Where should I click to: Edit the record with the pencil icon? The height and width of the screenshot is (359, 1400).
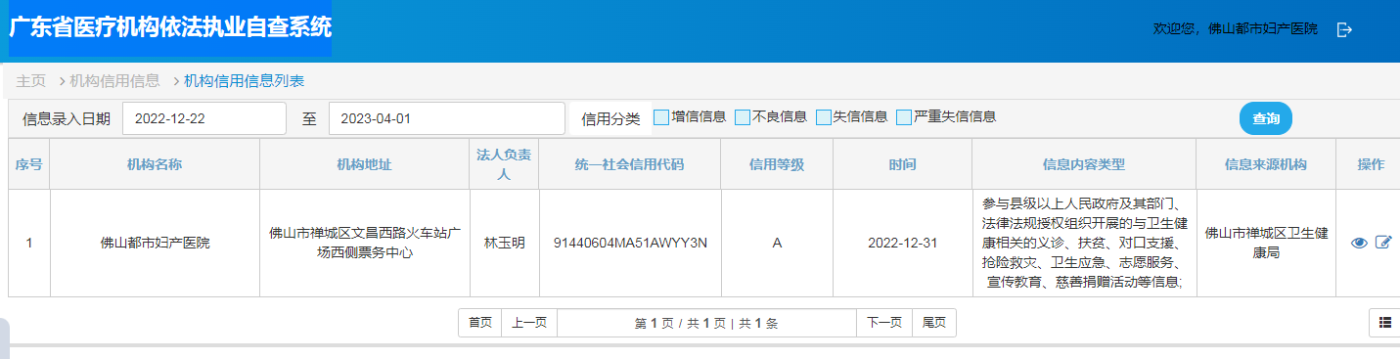pos(1382,243)
